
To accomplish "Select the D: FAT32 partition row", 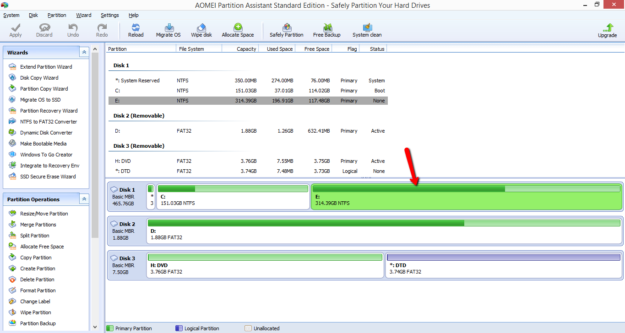I will tap(248, 131).
